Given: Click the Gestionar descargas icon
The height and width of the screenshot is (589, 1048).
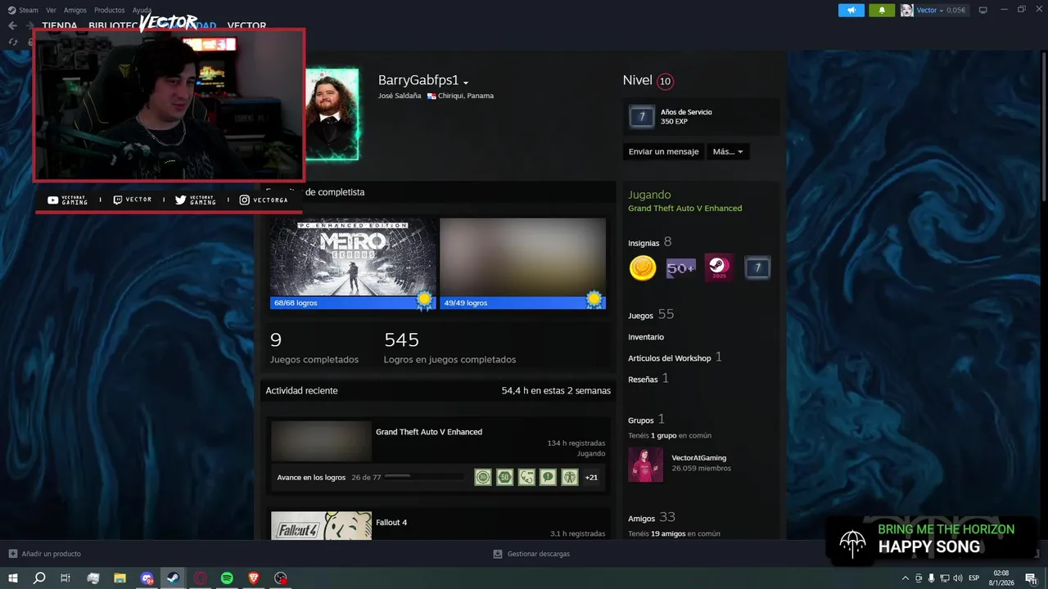Looking at the screenshot, I should click(497, 554).
